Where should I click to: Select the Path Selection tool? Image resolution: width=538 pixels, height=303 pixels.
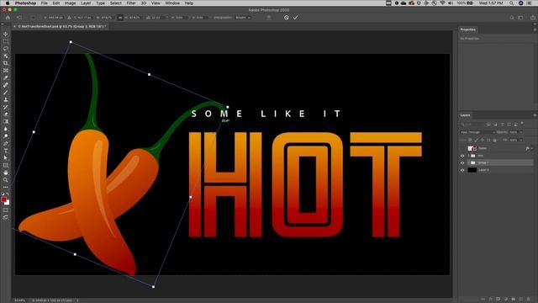[6, 157]
